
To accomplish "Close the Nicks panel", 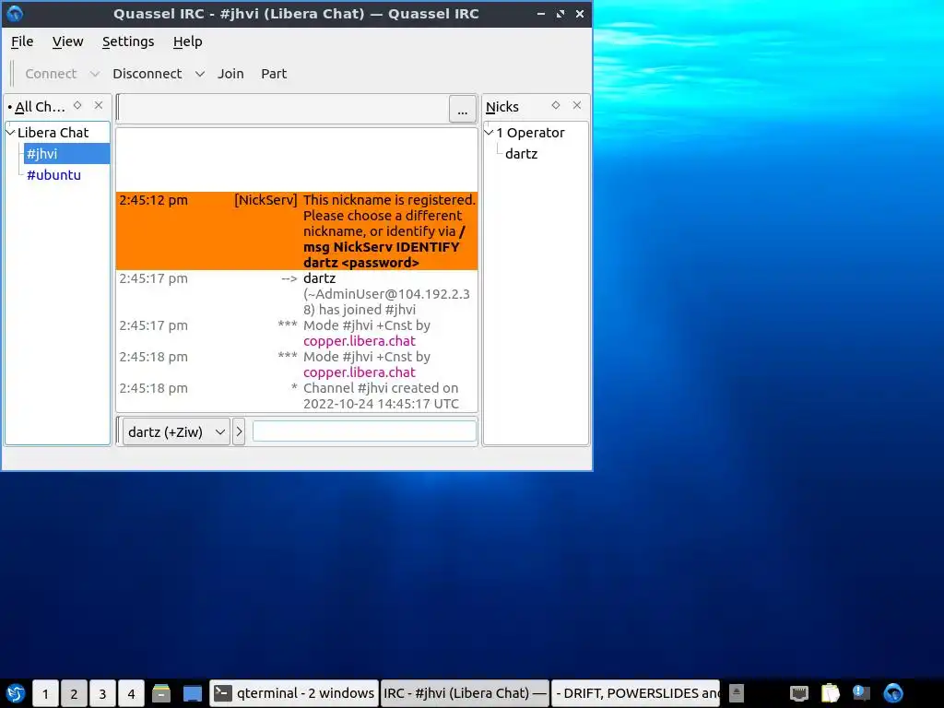I will [x=577, y=105].
